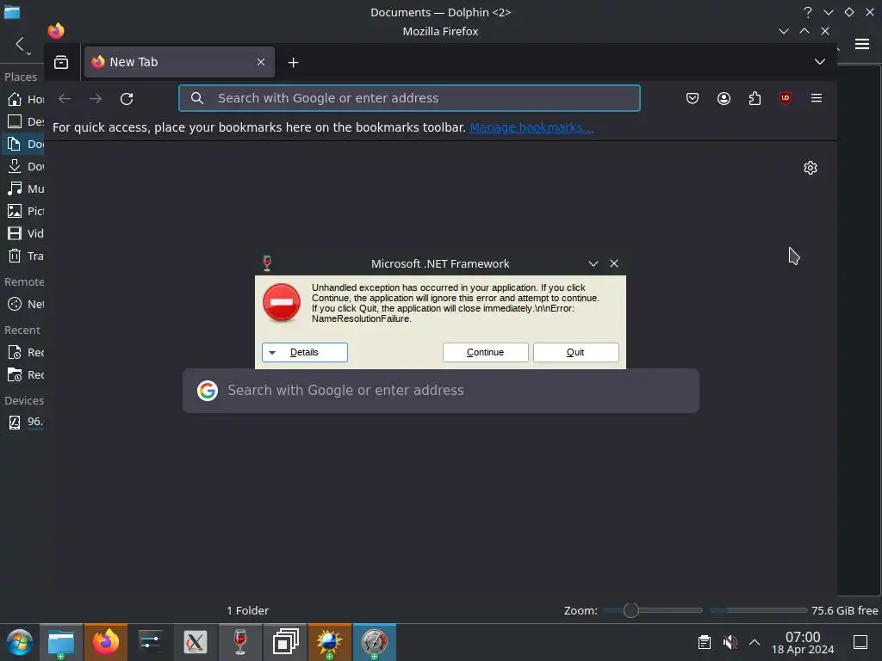Open Wine glass taskbar icon

(x=240, y=642)
